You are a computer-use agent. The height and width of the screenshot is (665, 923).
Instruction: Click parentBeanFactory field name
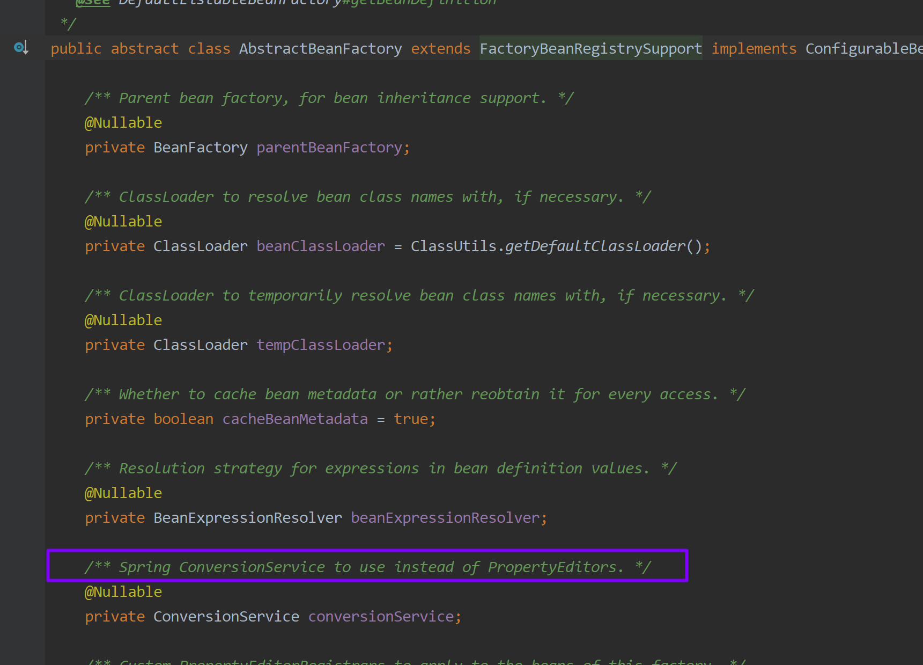(329, 148)
